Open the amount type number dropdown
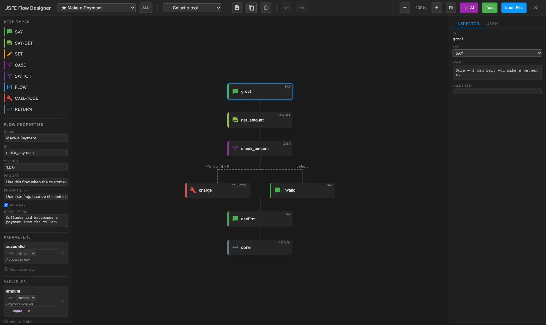546x325 pixels. 26,298
